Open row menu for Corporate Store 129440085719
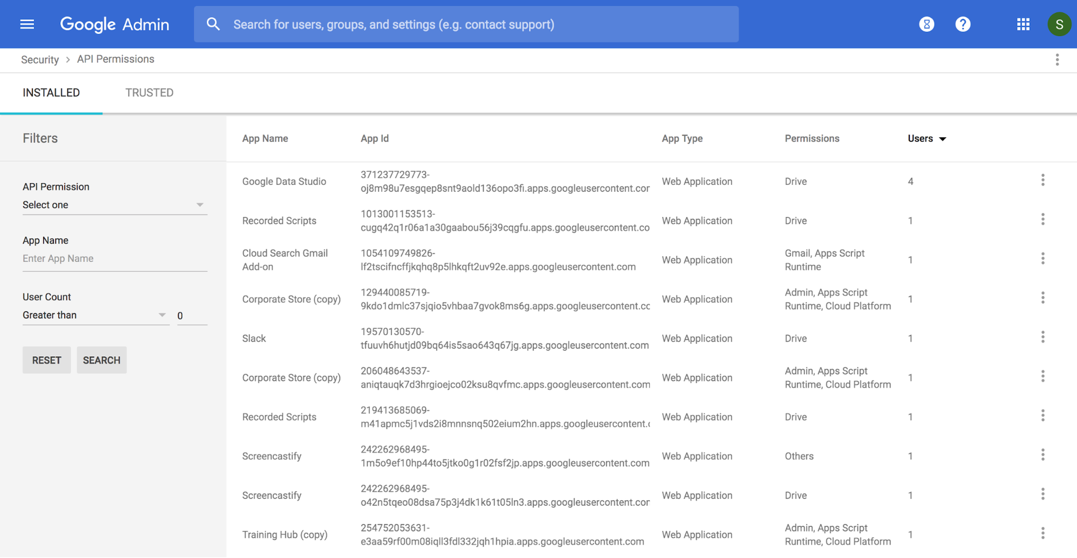The image size is (1077, 558). (x=1042, y=298)
